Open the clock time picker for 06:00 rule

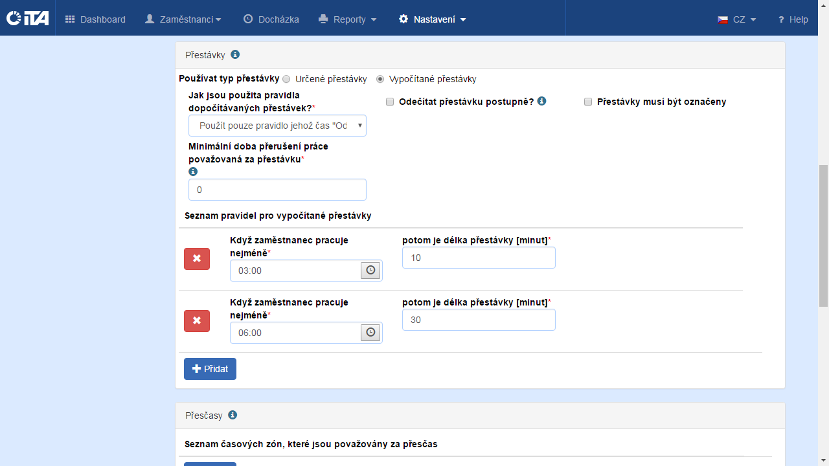pos(370,333)
